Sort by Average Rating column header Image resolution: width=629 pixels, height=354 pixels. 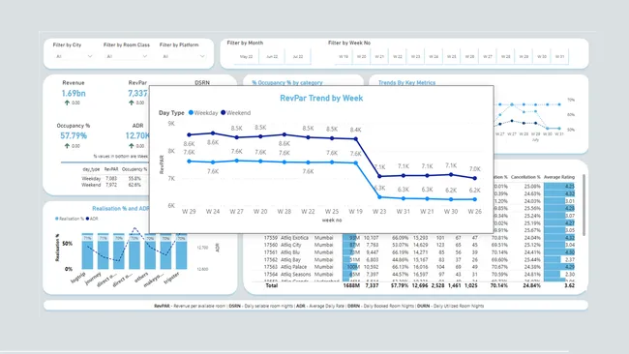559,177
